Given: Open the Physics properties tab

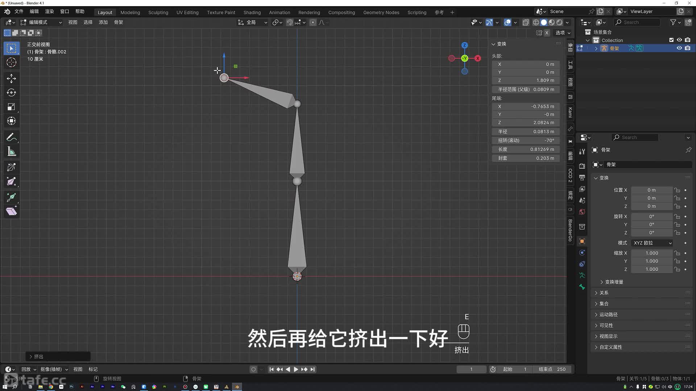Looking at the screenshot, I should (x=582, y=253).
